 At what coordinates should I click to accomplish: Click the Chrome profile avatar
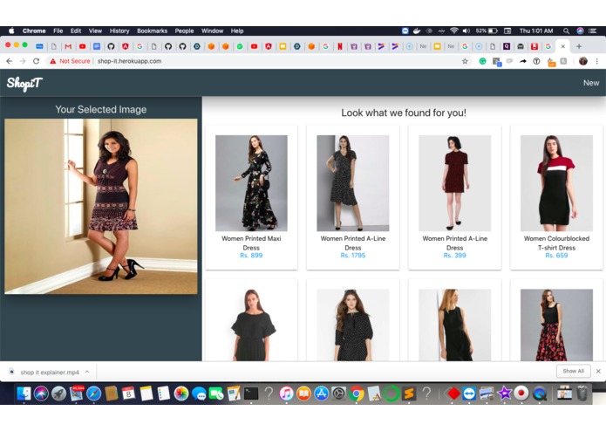click(583, 61)
